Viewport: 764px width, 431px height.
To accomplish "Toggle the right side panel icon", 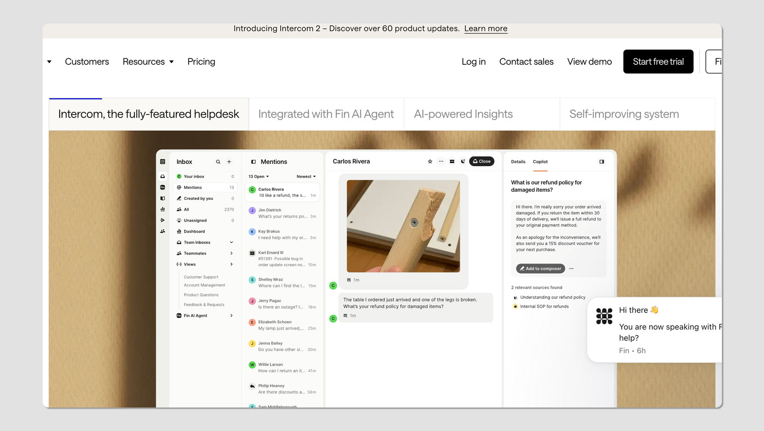I will (x=601, y=162).
